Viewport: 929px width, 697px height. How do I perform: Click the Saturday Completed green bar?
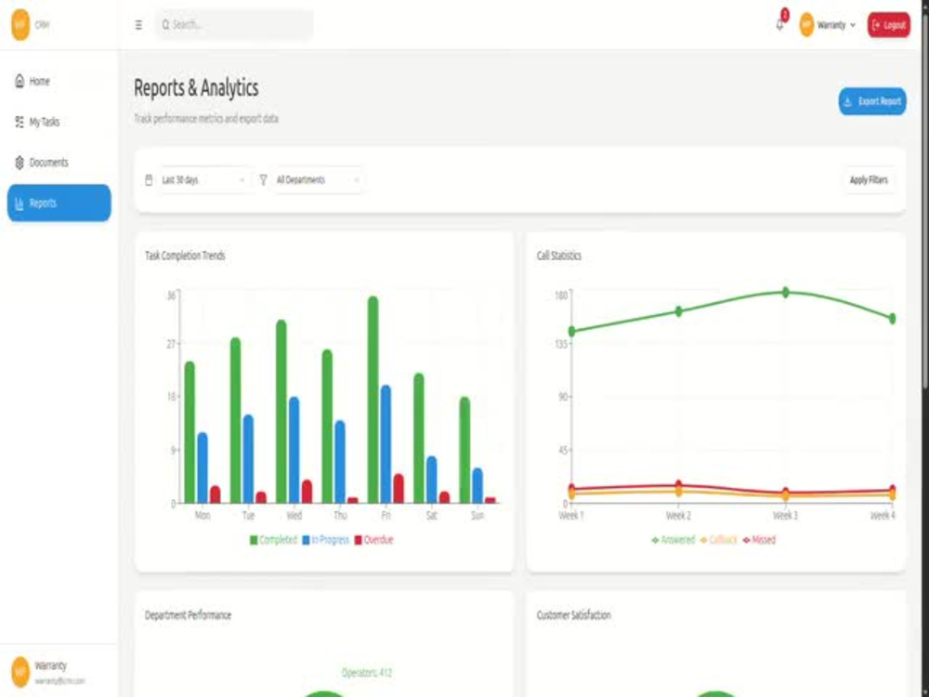(x=419, y=439)
